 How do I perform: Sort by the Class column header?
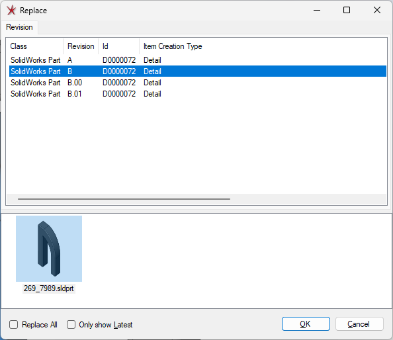point(34,46)
